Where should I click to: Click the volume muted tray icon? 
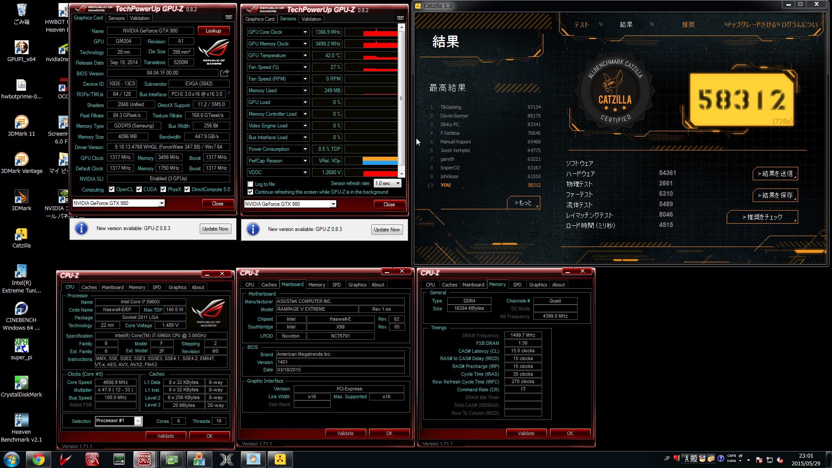(780, 460)
